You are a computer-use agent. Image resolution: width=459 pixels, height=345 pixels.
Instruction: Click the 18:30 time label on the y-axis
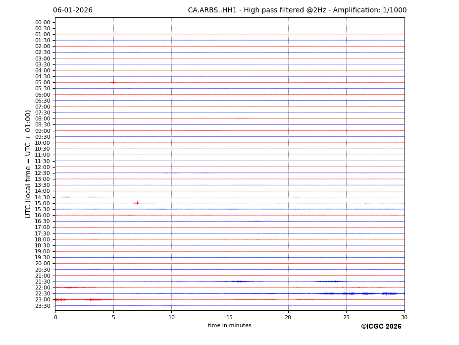pyautogui.click(x=43, y=245)
